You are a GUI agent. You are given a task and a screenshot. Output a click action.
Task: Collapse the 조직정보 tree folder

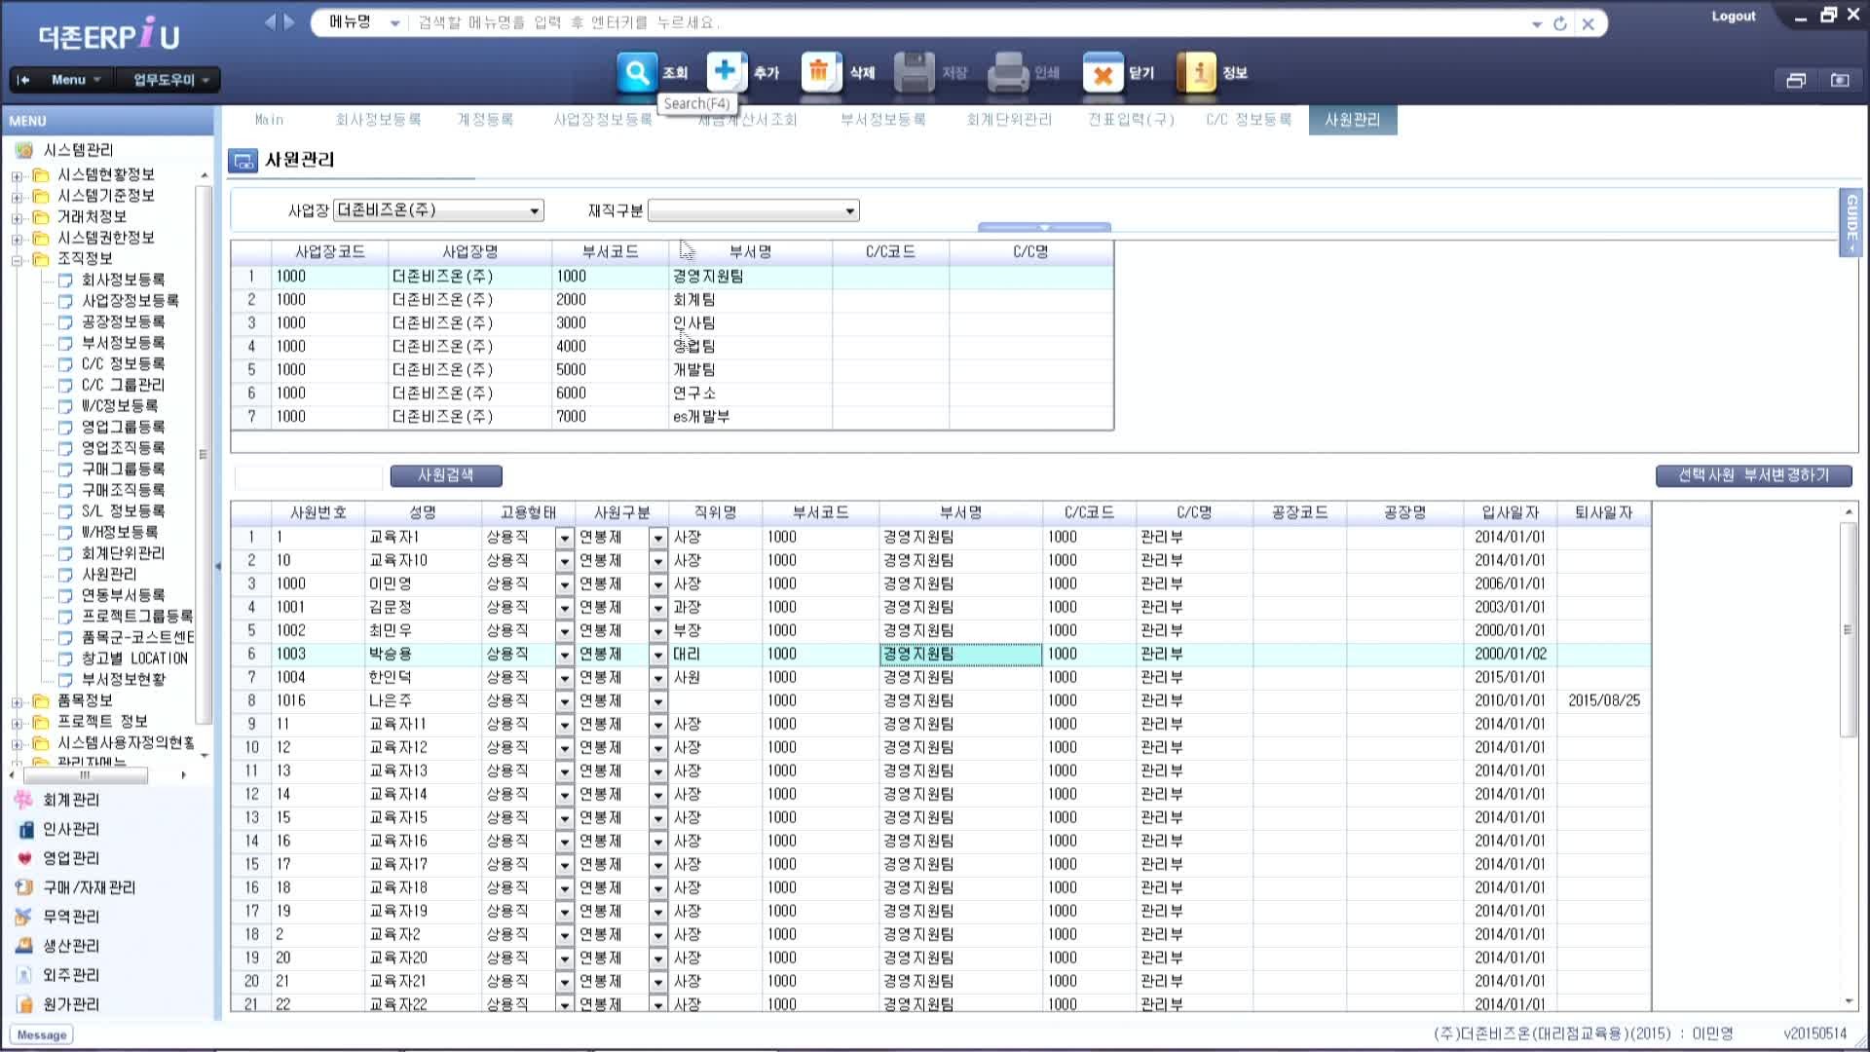pyautogui.click(x=17, y=260)
